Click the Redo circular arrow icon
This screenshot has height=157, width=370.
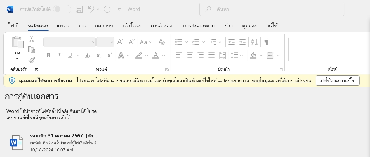tap(107, 9)
